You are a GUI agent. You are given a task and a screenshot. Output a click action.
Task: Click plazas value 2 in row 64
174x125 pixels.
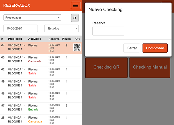(67, 45)
